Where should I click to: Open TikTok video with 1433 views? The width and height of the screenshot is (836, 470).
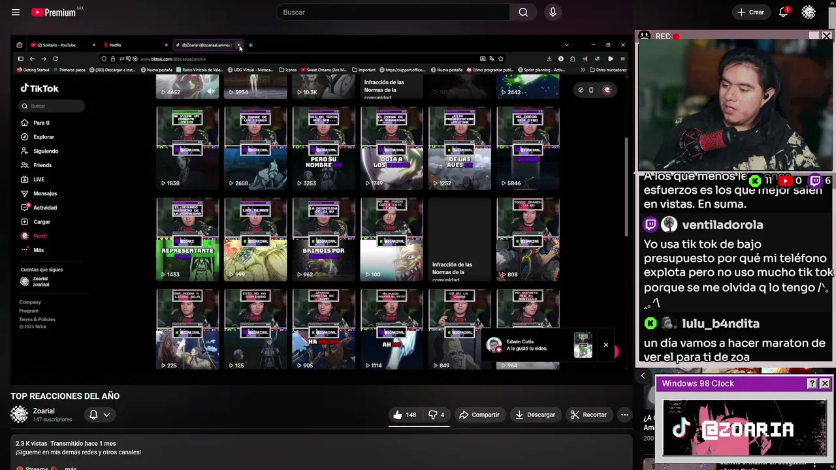point(187,240)
